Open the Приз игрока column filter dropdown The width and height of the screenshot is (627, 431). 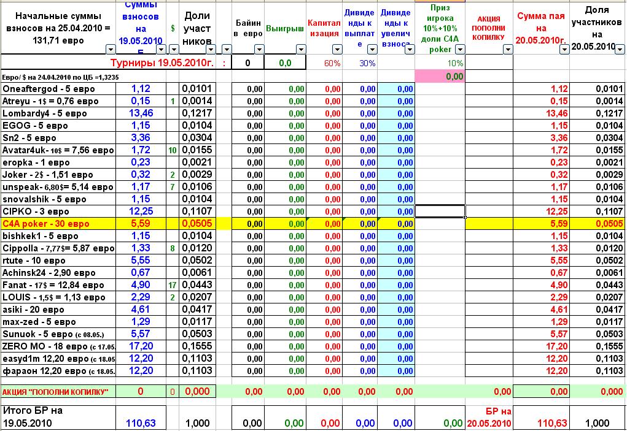(460, 50)
